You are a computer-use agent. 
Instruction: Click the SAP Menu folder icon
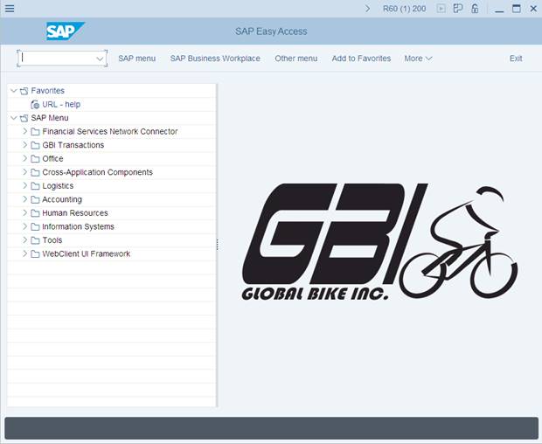pyautogui.click(x=24, y=118)
